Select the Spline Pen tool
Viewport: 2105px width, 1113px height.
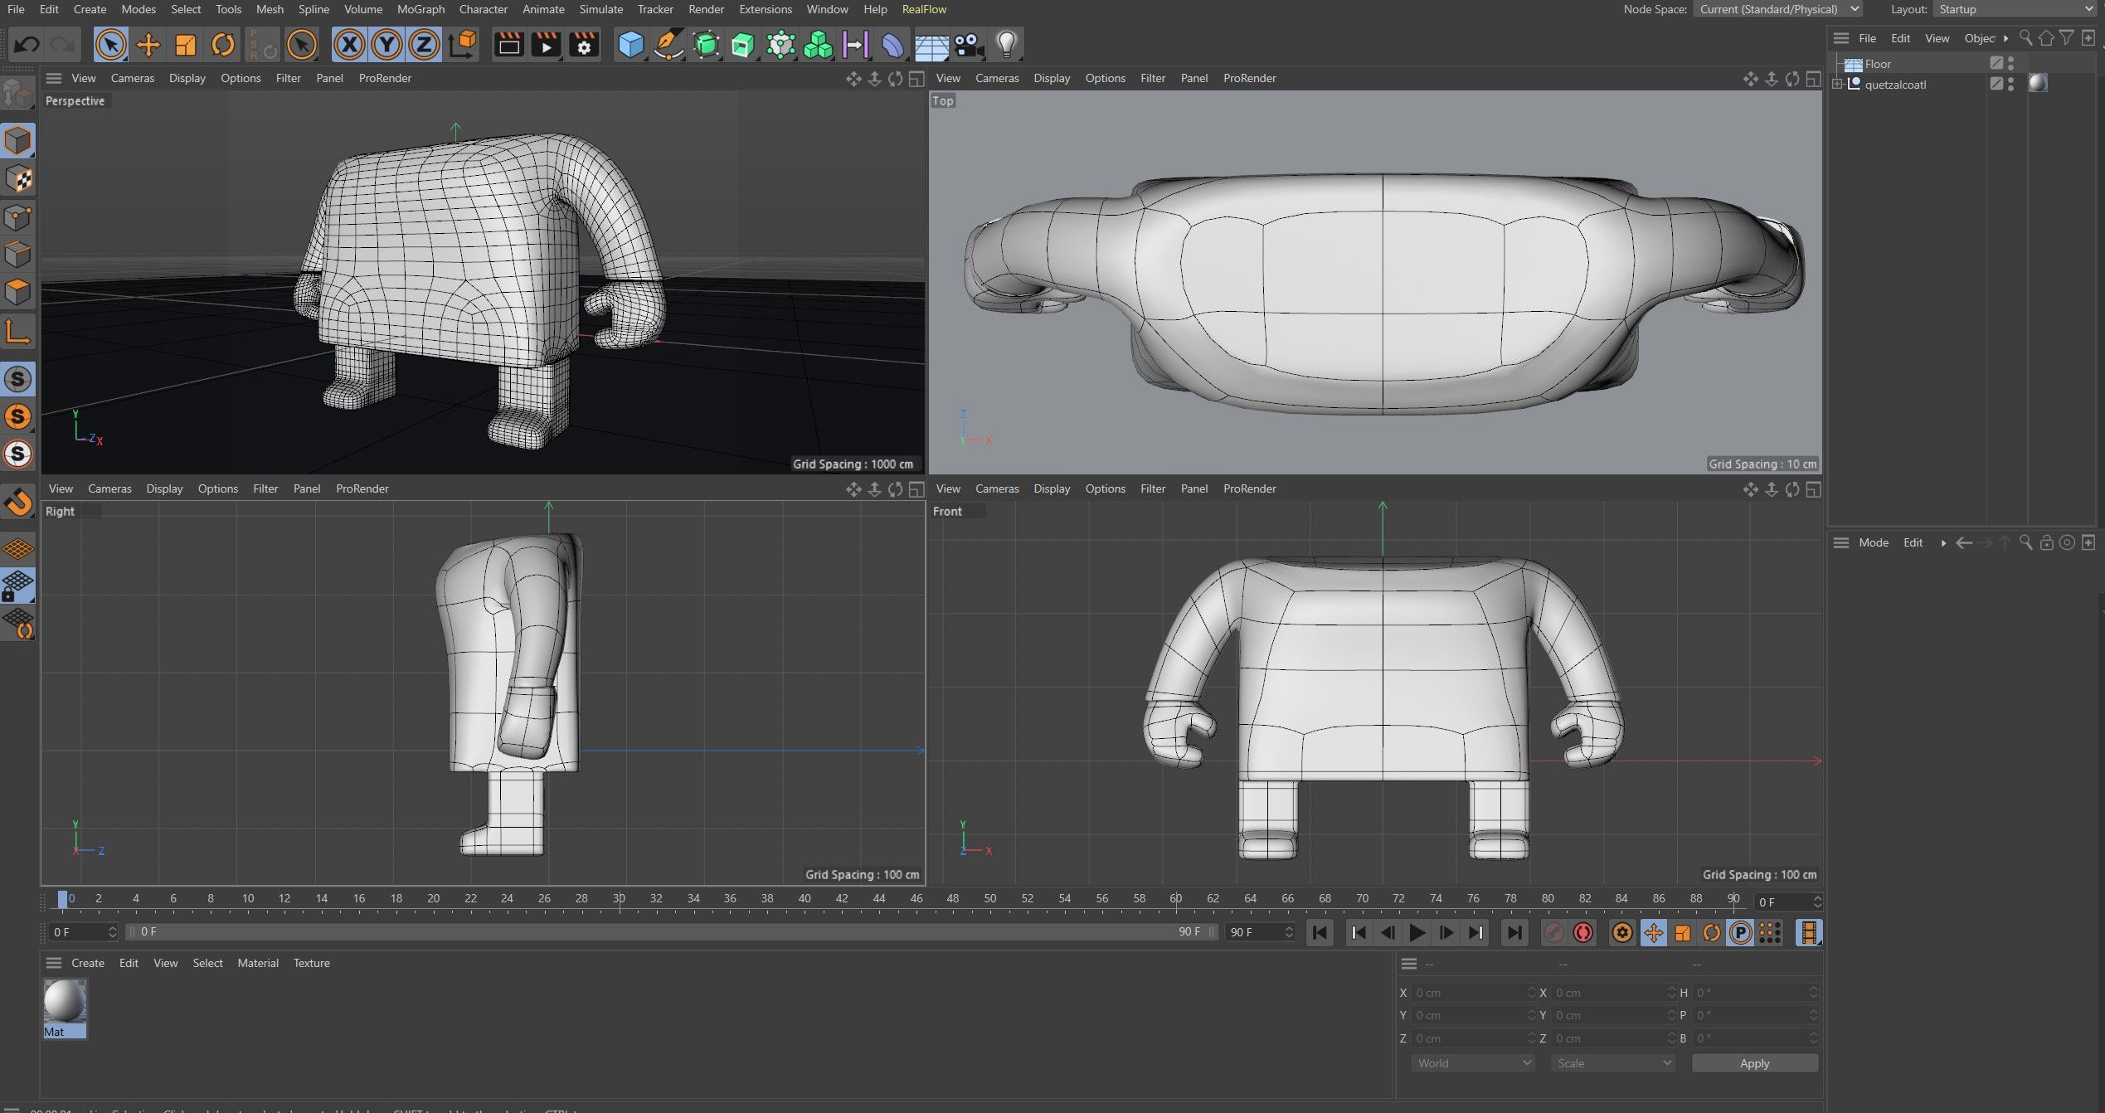coord(668,44)
